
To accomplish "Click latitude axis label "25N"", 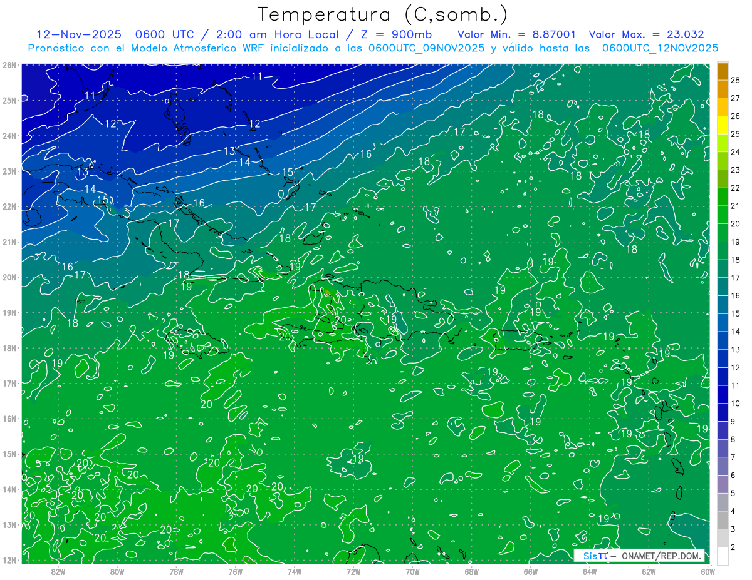I will [9, 100].
